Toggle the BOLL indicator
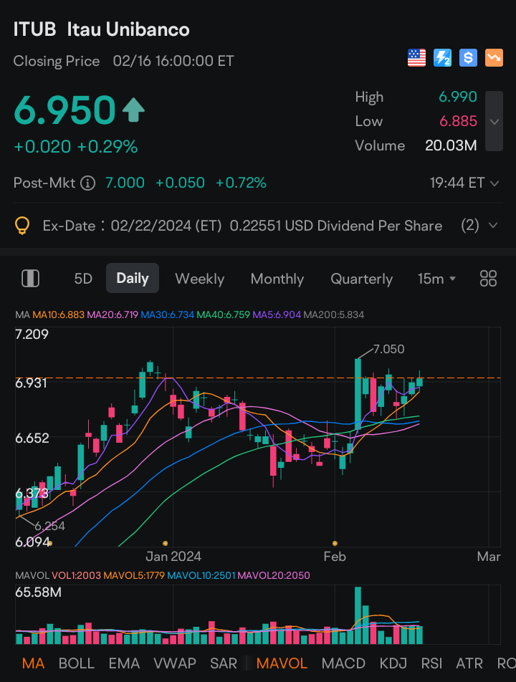Screen dimensions: 516x682 click(x=76, y=663)
